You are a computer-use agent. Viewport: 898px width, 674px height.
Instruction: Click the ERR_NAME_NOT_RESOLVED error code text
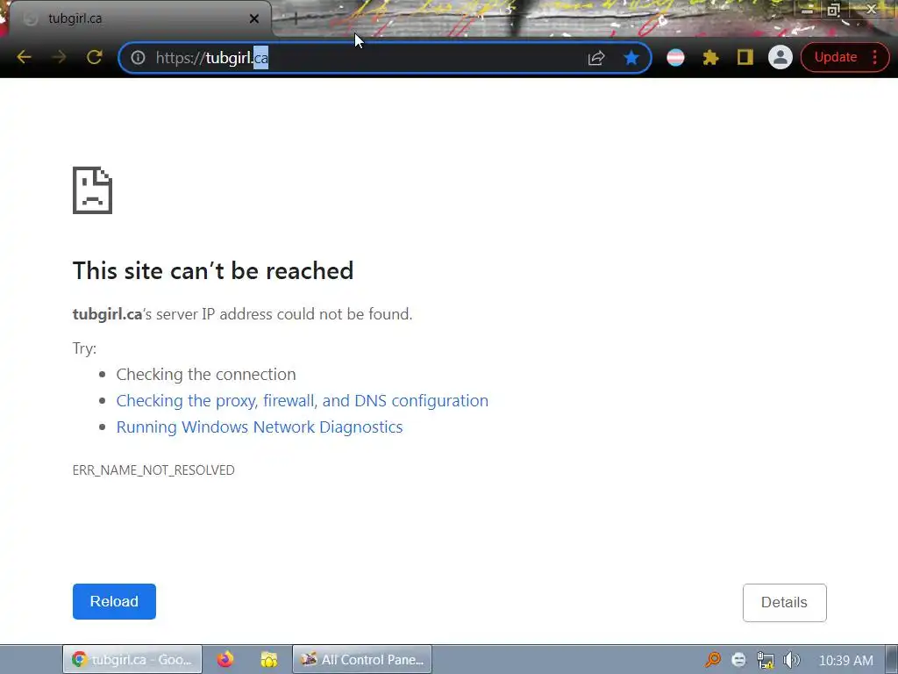(x=153, y=470)
